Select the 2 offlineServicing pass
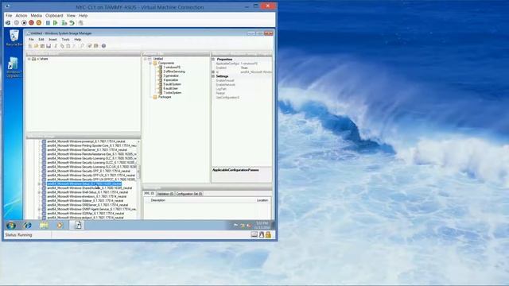Image resolution: width=509 pixels, height=286 pixels. tap(174, 71)
